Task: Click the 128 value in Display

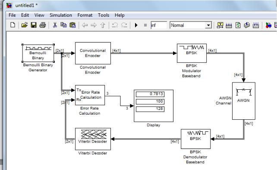Action: click(150, 109)
